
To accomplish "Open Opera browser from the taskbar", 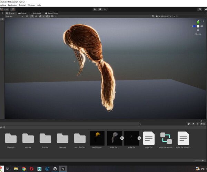I will tap(31, 169).
